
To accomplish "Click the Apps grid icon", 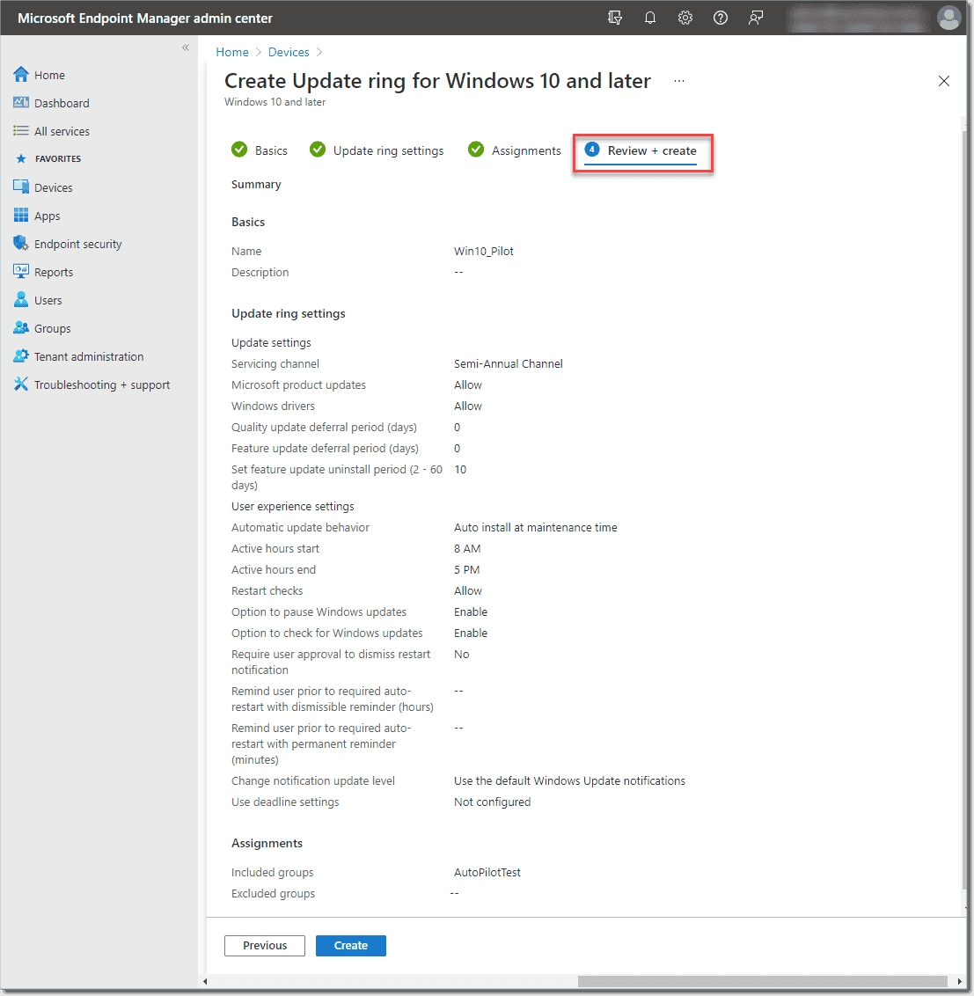I will [x=21, y=216].
